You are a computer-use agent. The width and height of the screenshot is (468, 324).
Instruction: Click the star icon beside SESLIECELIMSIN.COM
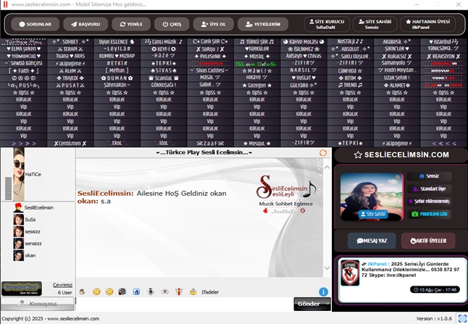pyautogui.click(x=357, y=155)
